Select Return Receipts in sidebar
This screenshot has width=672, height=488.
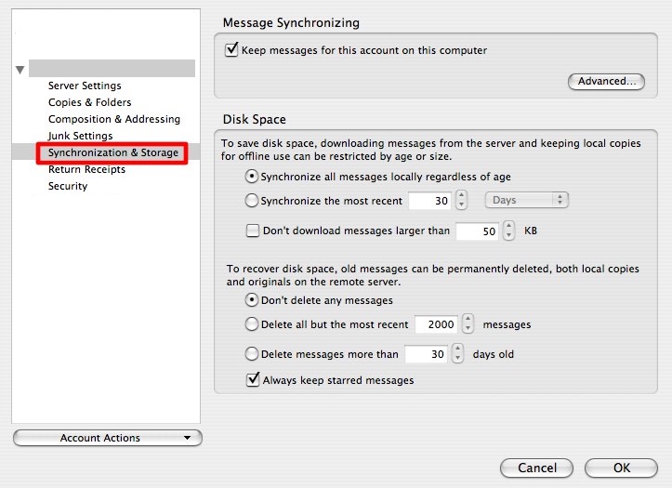(x=86, y=169)
